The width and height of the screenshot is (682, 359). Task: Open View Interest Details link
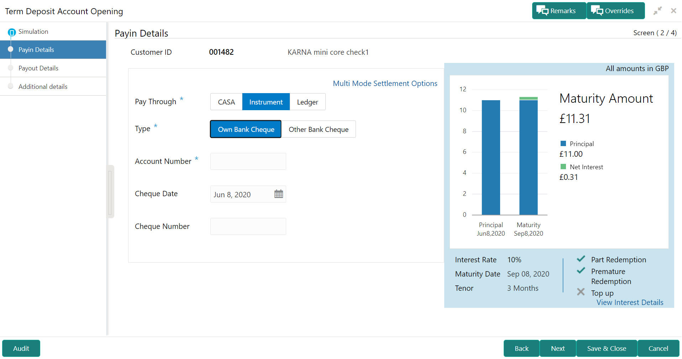pos(630,302)
